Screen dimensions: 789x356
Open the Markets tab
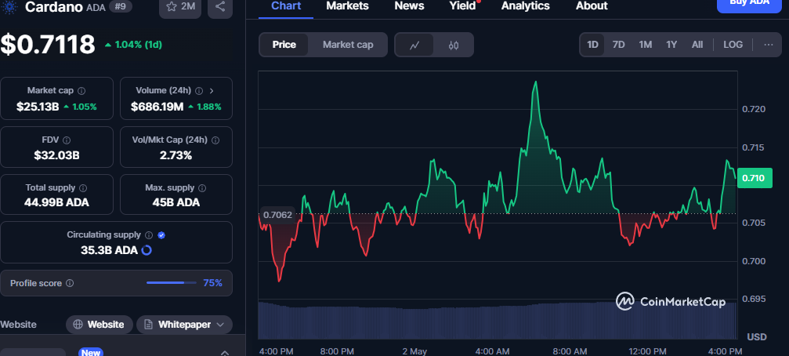tap(347, 6)
